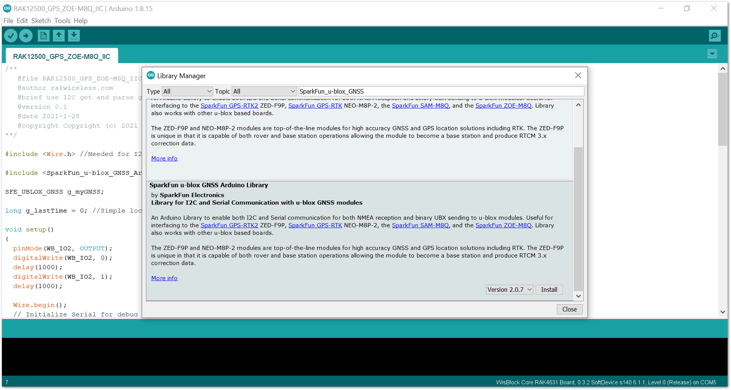
Task: Click library list scroll up arrow
Action: point(578,105)
